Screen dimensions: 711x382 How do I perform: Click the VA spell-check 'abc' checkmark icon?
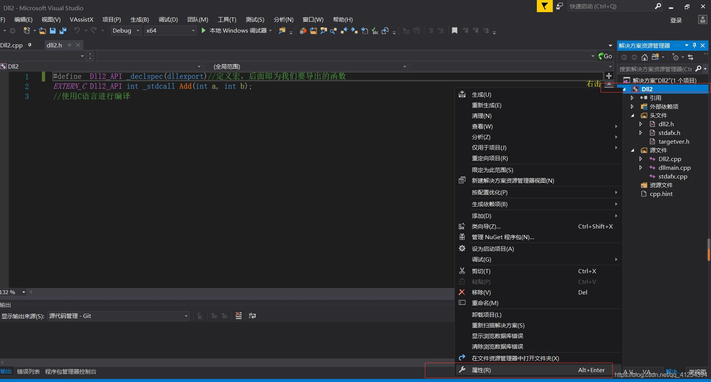click(x=375, y=31)
